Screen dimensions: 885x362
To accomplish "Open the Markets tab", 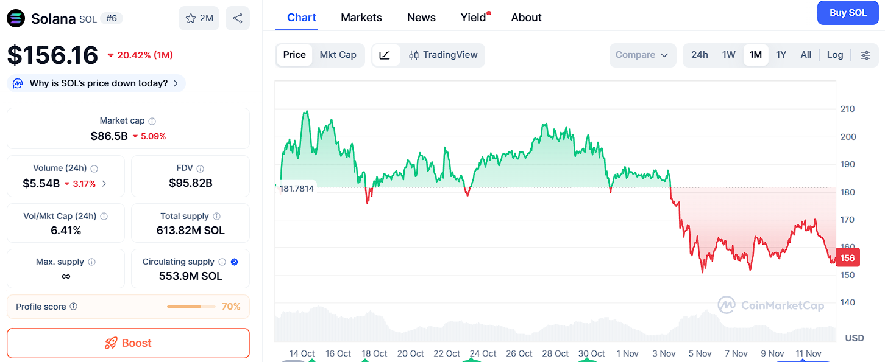I will pos(361,18).
